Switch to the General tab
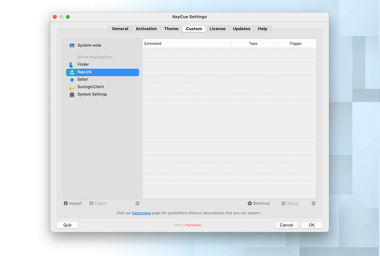The width and height of the screenshot is (380, 256). (120, 29)
